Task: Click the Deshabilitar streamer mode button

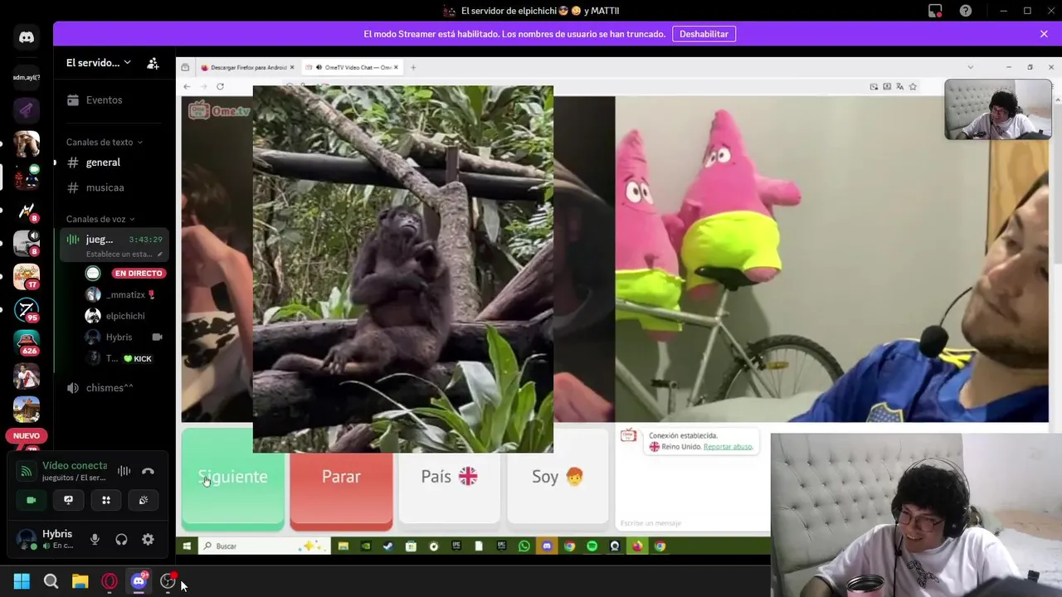Action: 704,34
